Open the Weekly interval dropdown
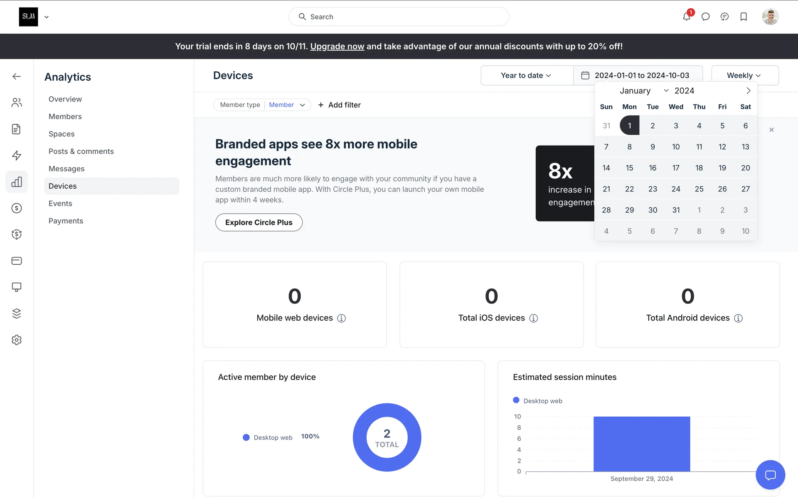Viewport: 798px width, 498px height. [744, 76]
